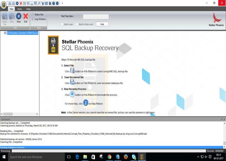Click the Stop button in the File ribbon
This screenshot has height=161, width=226.
click(19, 18)
